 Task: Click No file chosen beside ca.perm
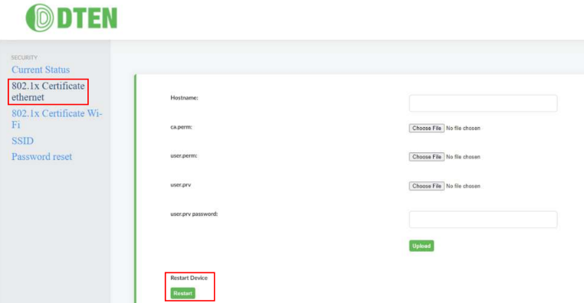coord(463,129)
